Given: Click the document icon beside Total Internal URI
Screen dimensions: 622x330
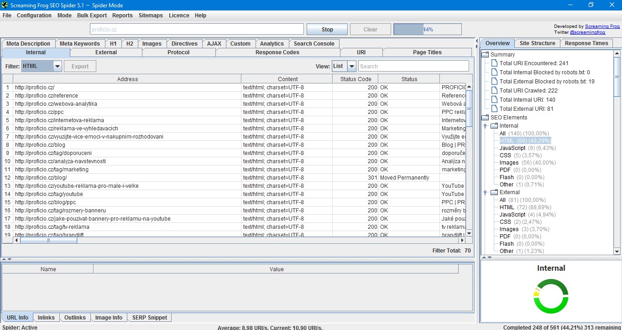Looking at the screenshot, I should (494, 100).
